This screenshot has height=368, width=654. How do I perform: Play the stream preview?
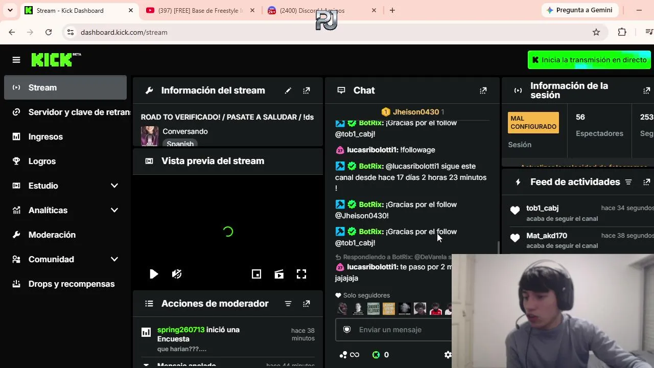[154, 274]
